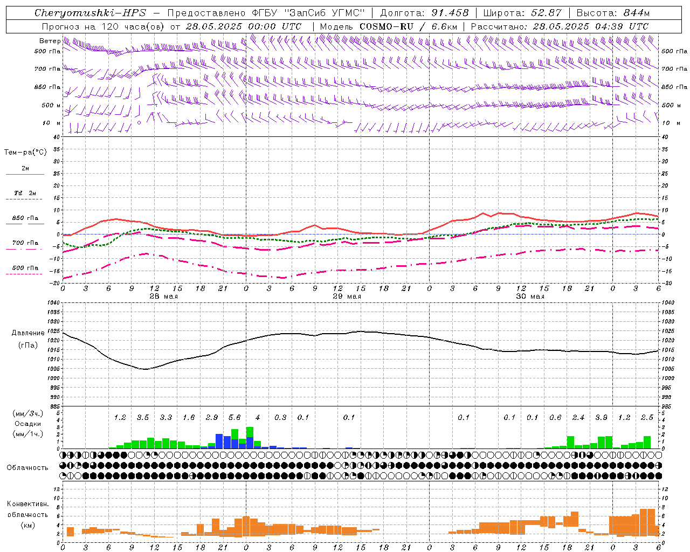Select the longitude value 'Долгота: 91.458'
690x552 pixels.
424,13
